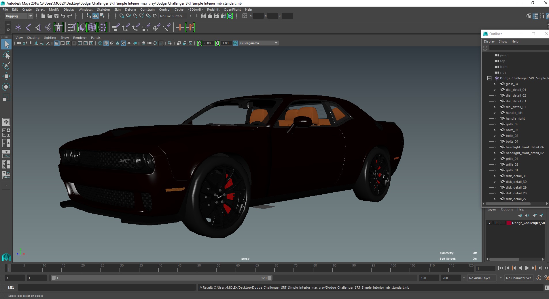The width and height of the screenshot is (549, 299).
Task: Open a scene with the folder icon
Action: pyautogui.click(x=50, y=16)
